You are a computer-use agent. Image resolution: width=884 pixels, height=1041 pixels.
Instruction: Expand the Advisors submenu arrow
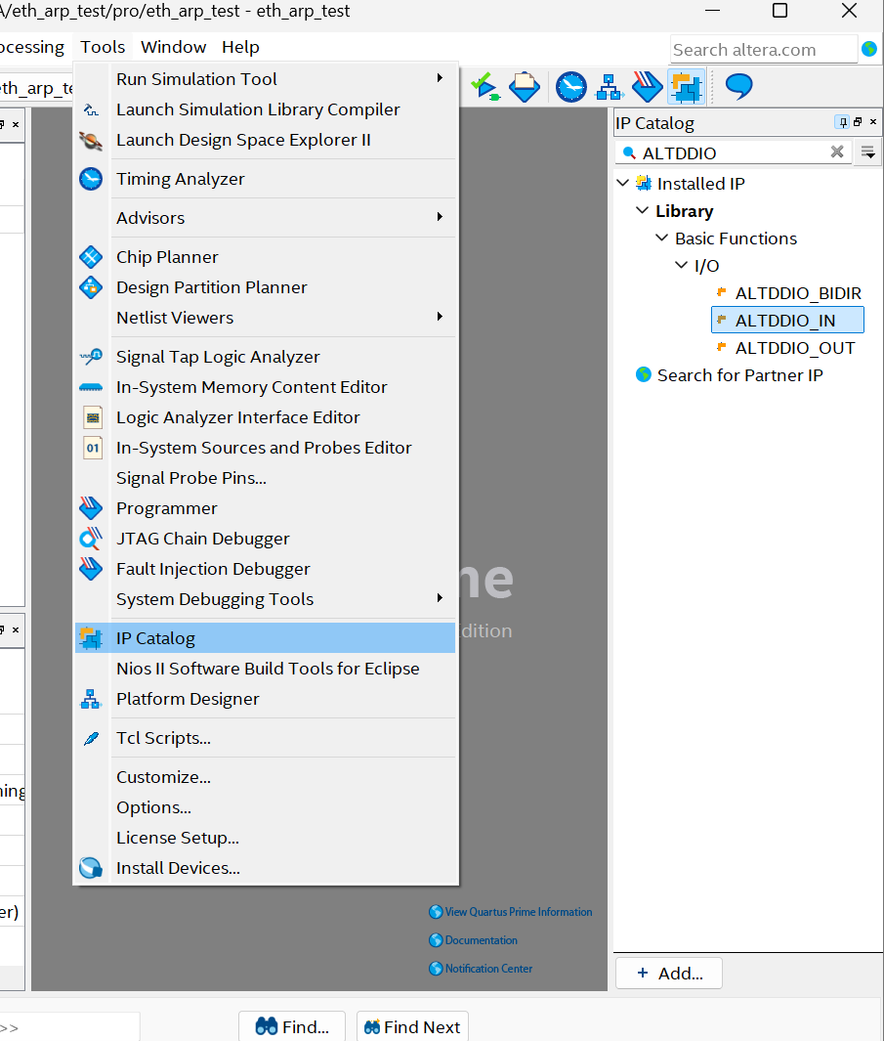point(440,217)
